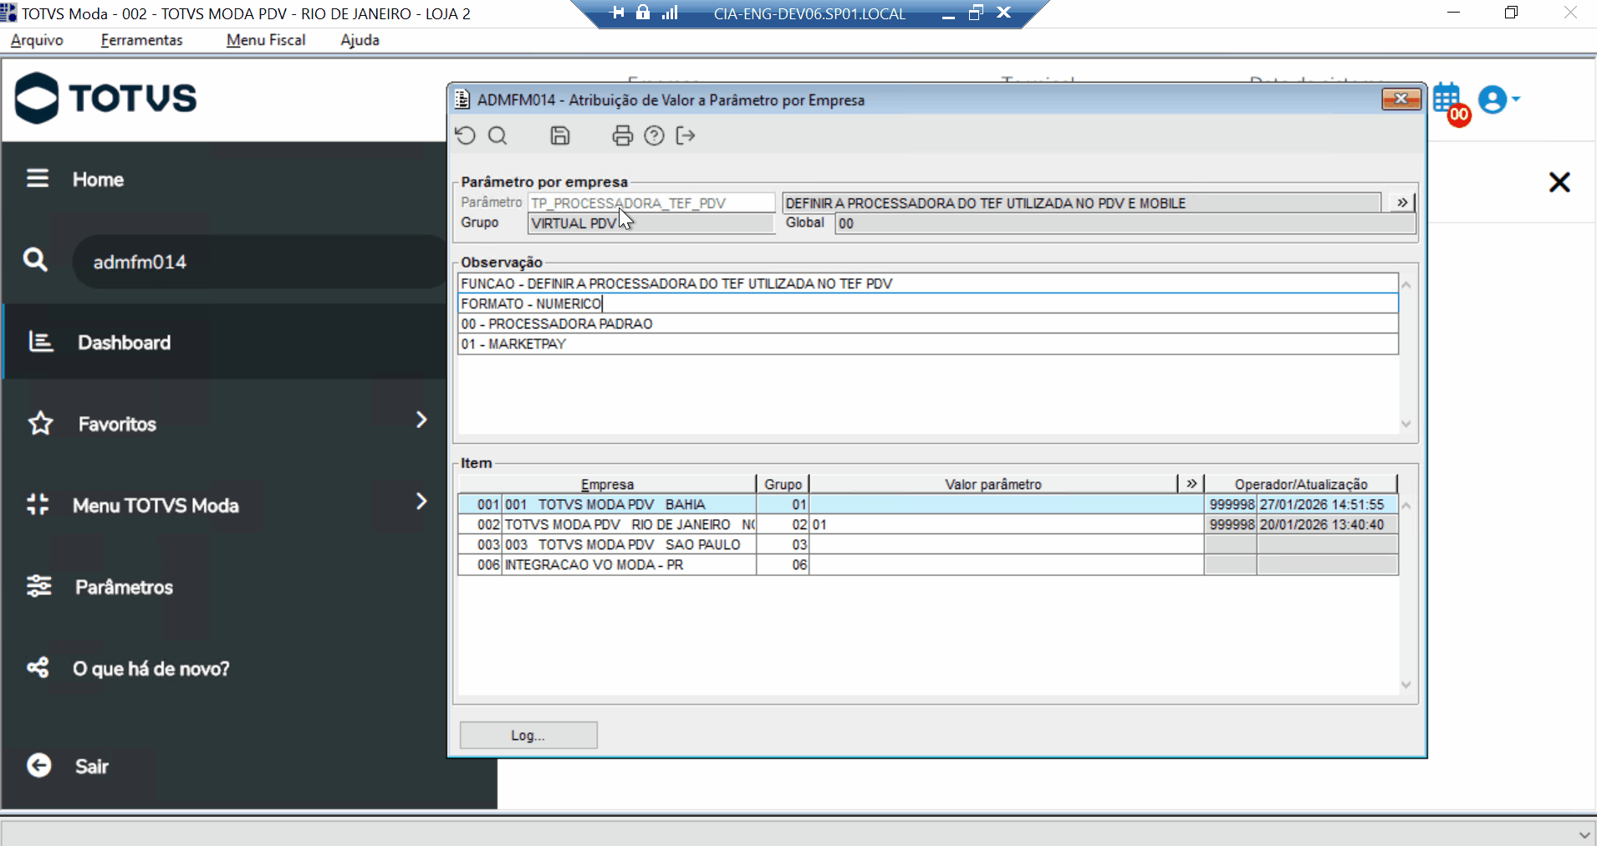Click the signal strength icon on connection bar

point(670,13)
